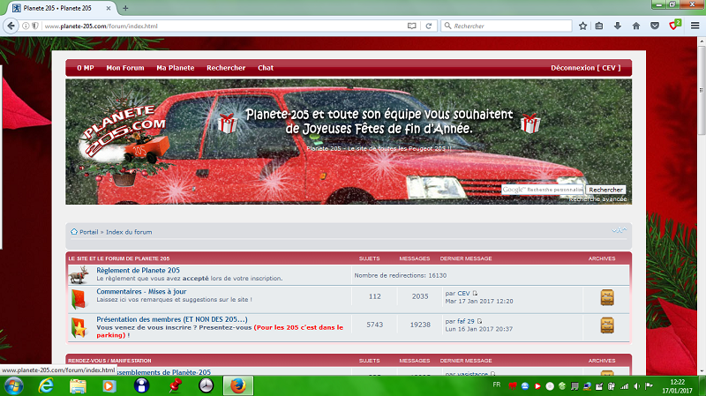The width and height of the screenshot is (706, 396).
Task: Switch to Firefox on the taskbar
Action: coord(237,386)
